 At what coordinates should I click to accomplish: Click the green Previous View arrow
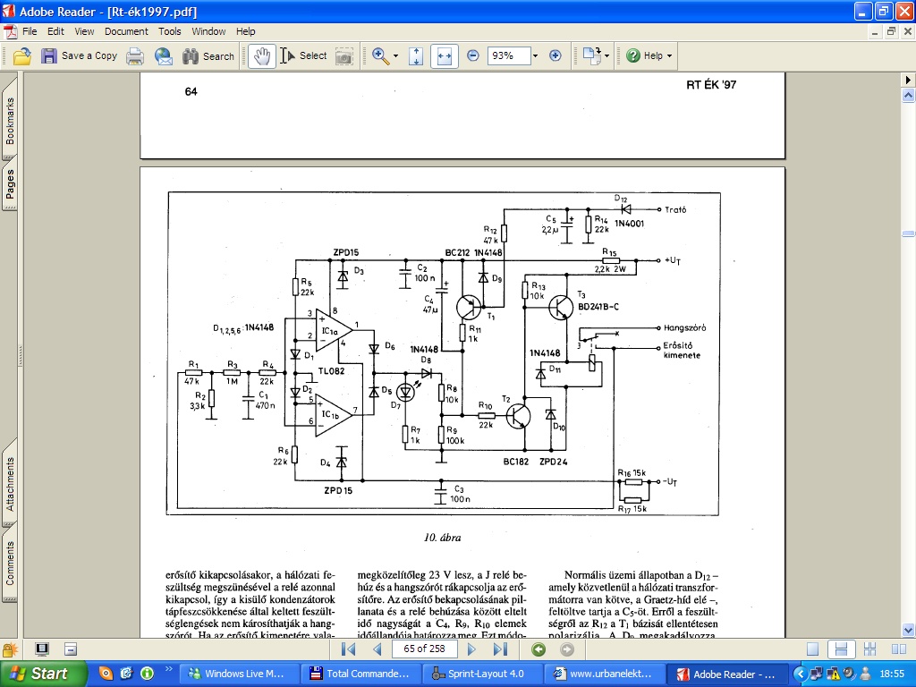point(539,649)
